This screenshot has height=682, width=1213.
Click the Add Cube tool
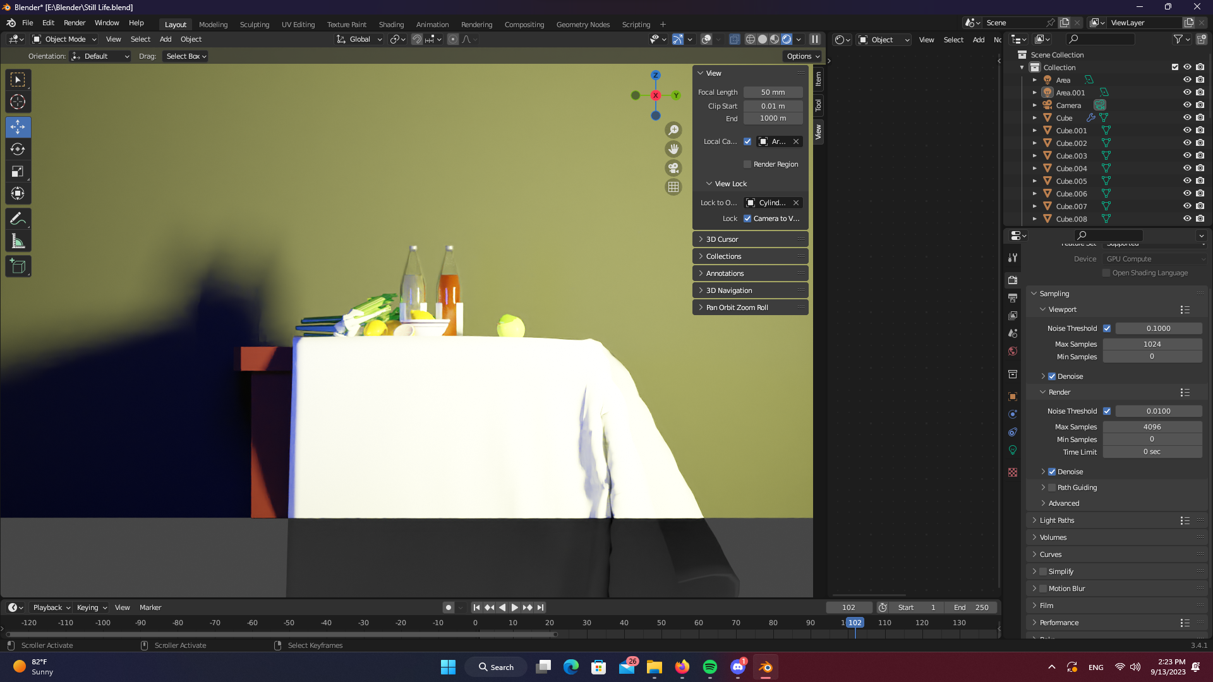18,266
